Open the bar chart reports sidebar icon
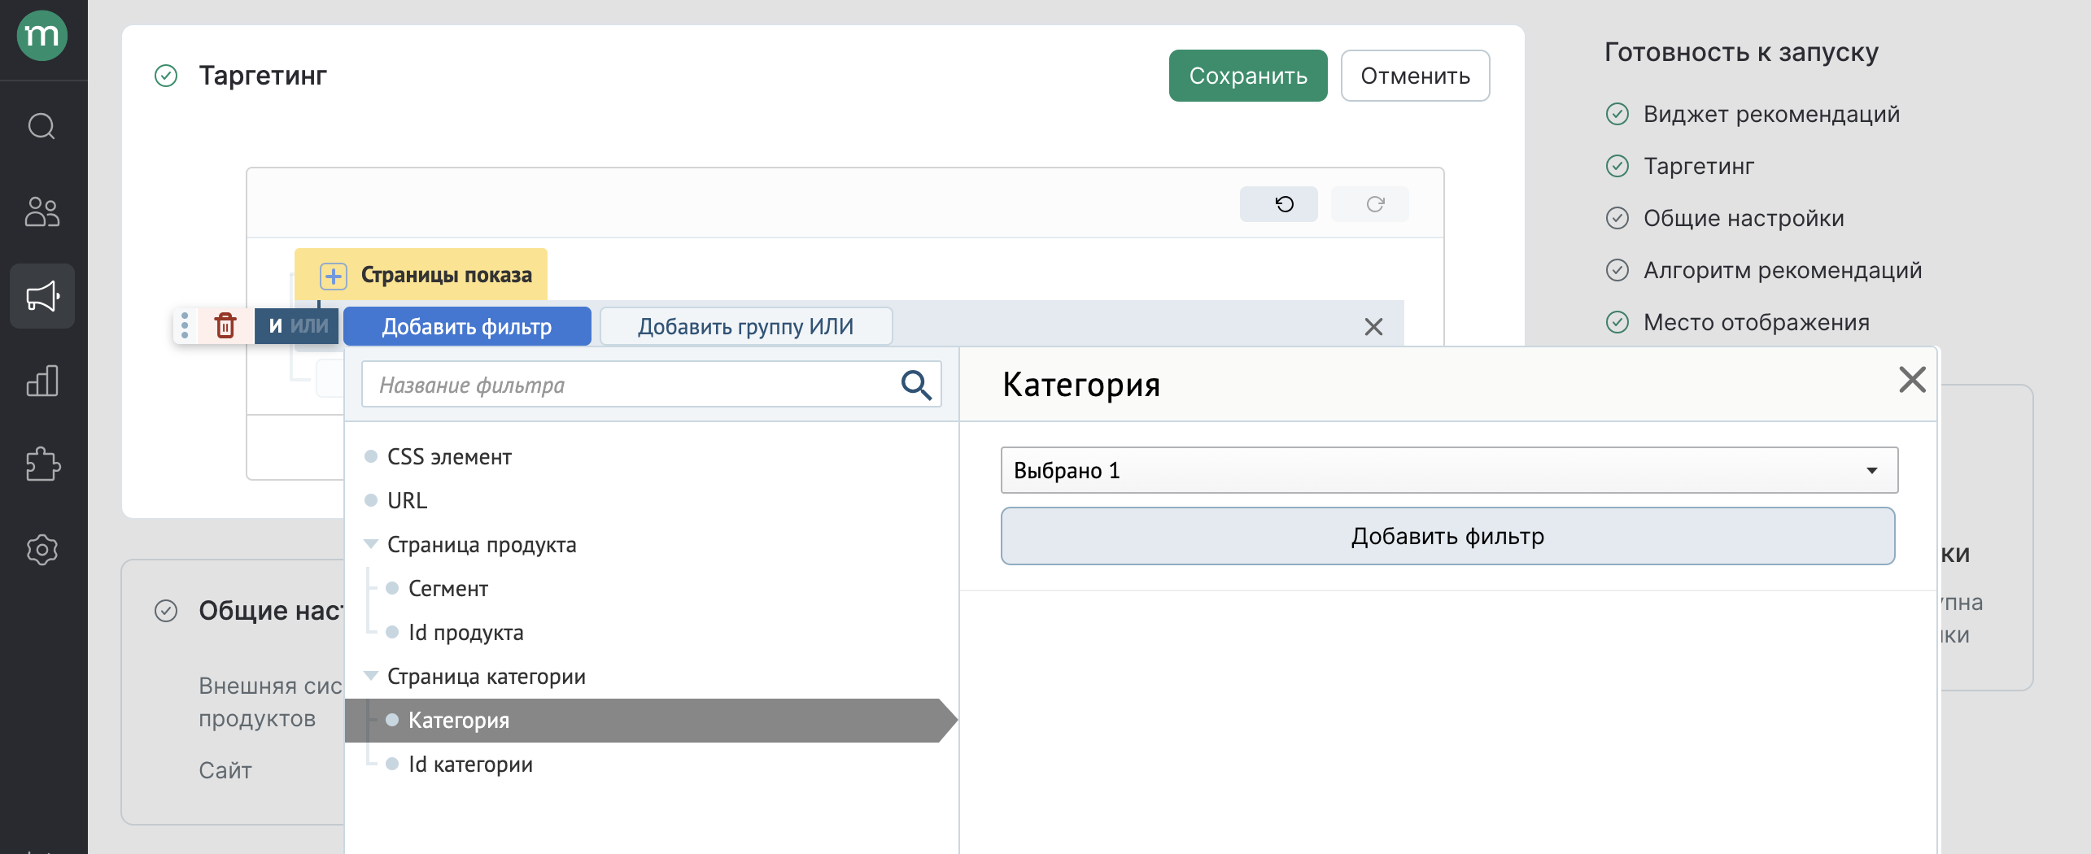 [42, 381]
